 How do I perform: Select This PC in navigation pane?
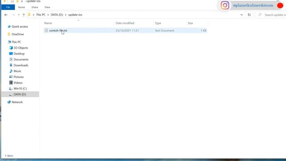tap(16, 42)
